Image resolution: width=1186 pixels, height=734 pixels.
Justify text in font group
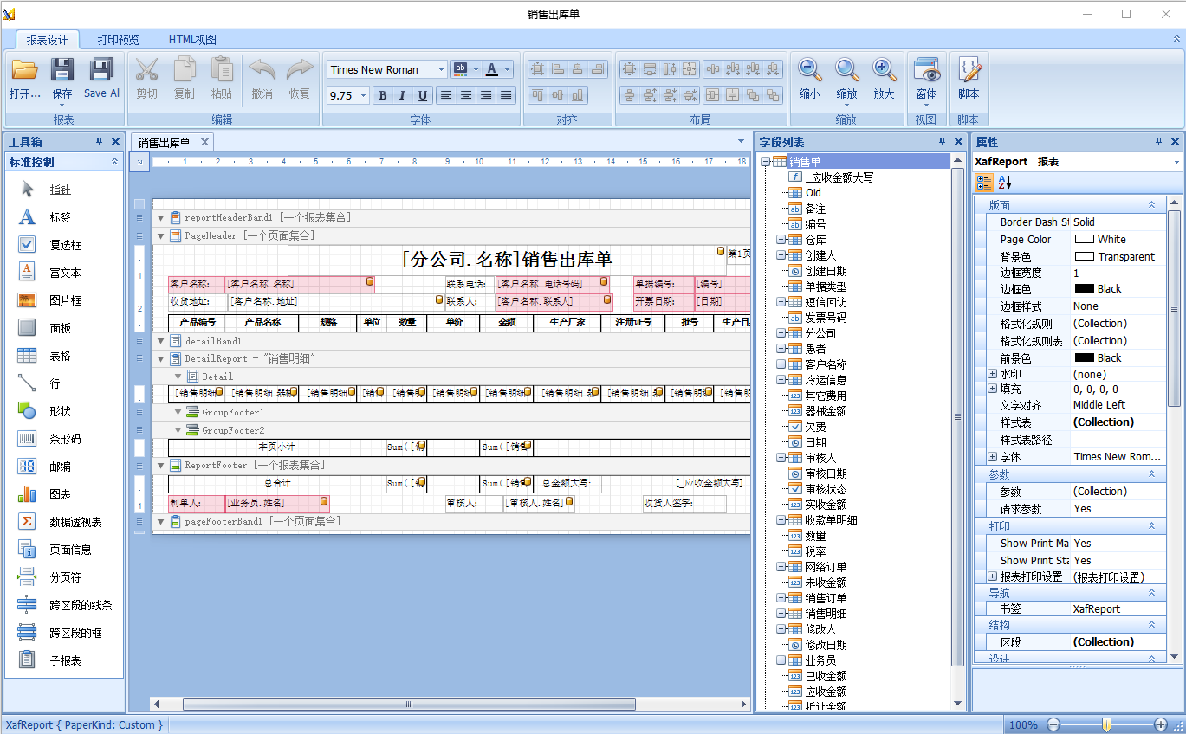(x=506, y=95)
